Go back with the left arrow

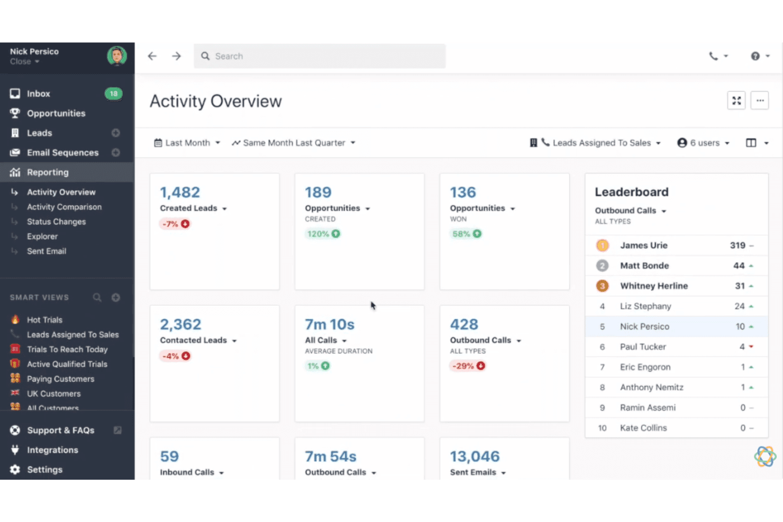click(x=152, y=56)
